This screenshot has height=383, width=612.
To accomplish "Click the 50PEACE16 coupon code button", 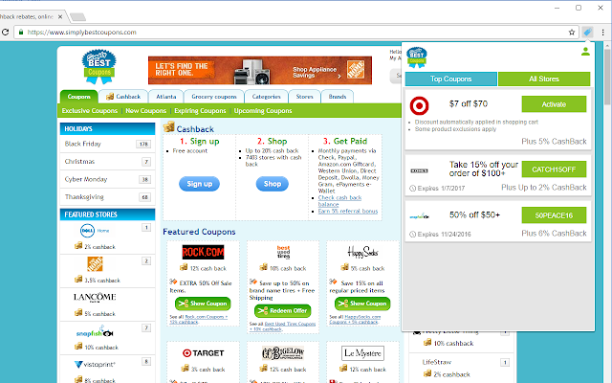I will click(554, 215).
